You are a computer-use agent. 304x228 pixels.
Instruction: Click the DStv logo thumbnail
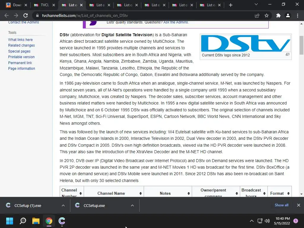(x=246, y=43)
